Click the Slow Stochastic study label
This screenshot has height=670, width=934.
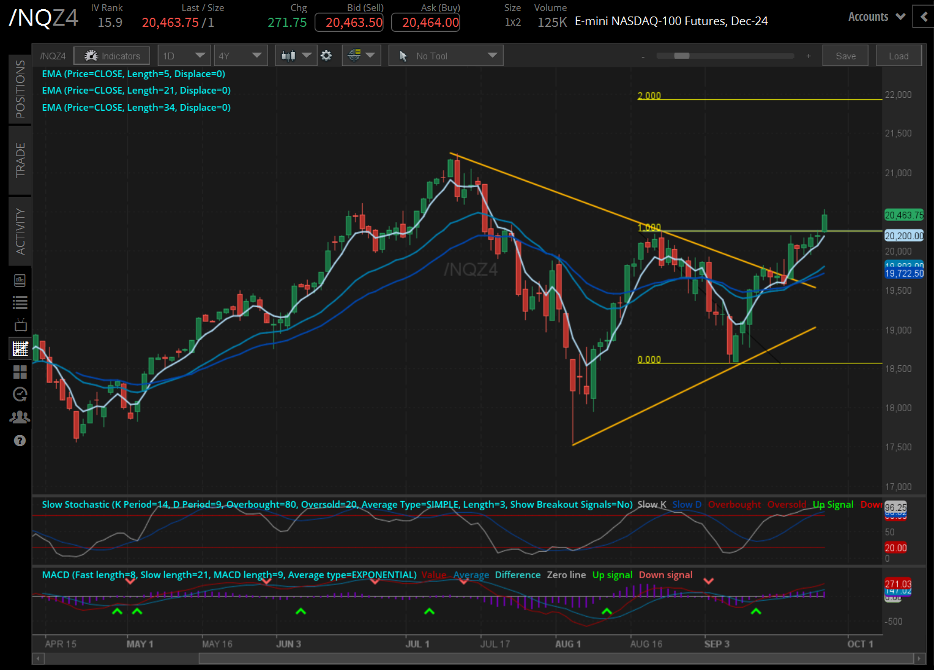[337, 504]
